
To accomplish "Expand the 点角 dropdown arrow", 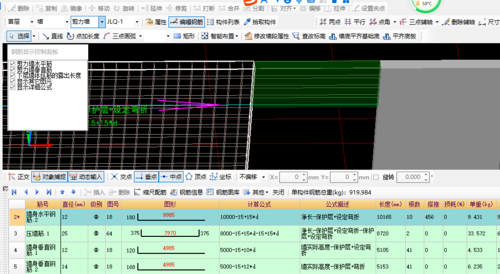I will click(x=395, y=22).
